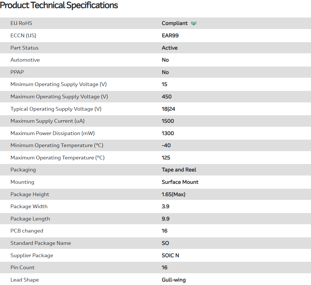This screenshot has height=285, width=311.
Task: Click the Maximum Supply Current label
Action: [47, 121]
